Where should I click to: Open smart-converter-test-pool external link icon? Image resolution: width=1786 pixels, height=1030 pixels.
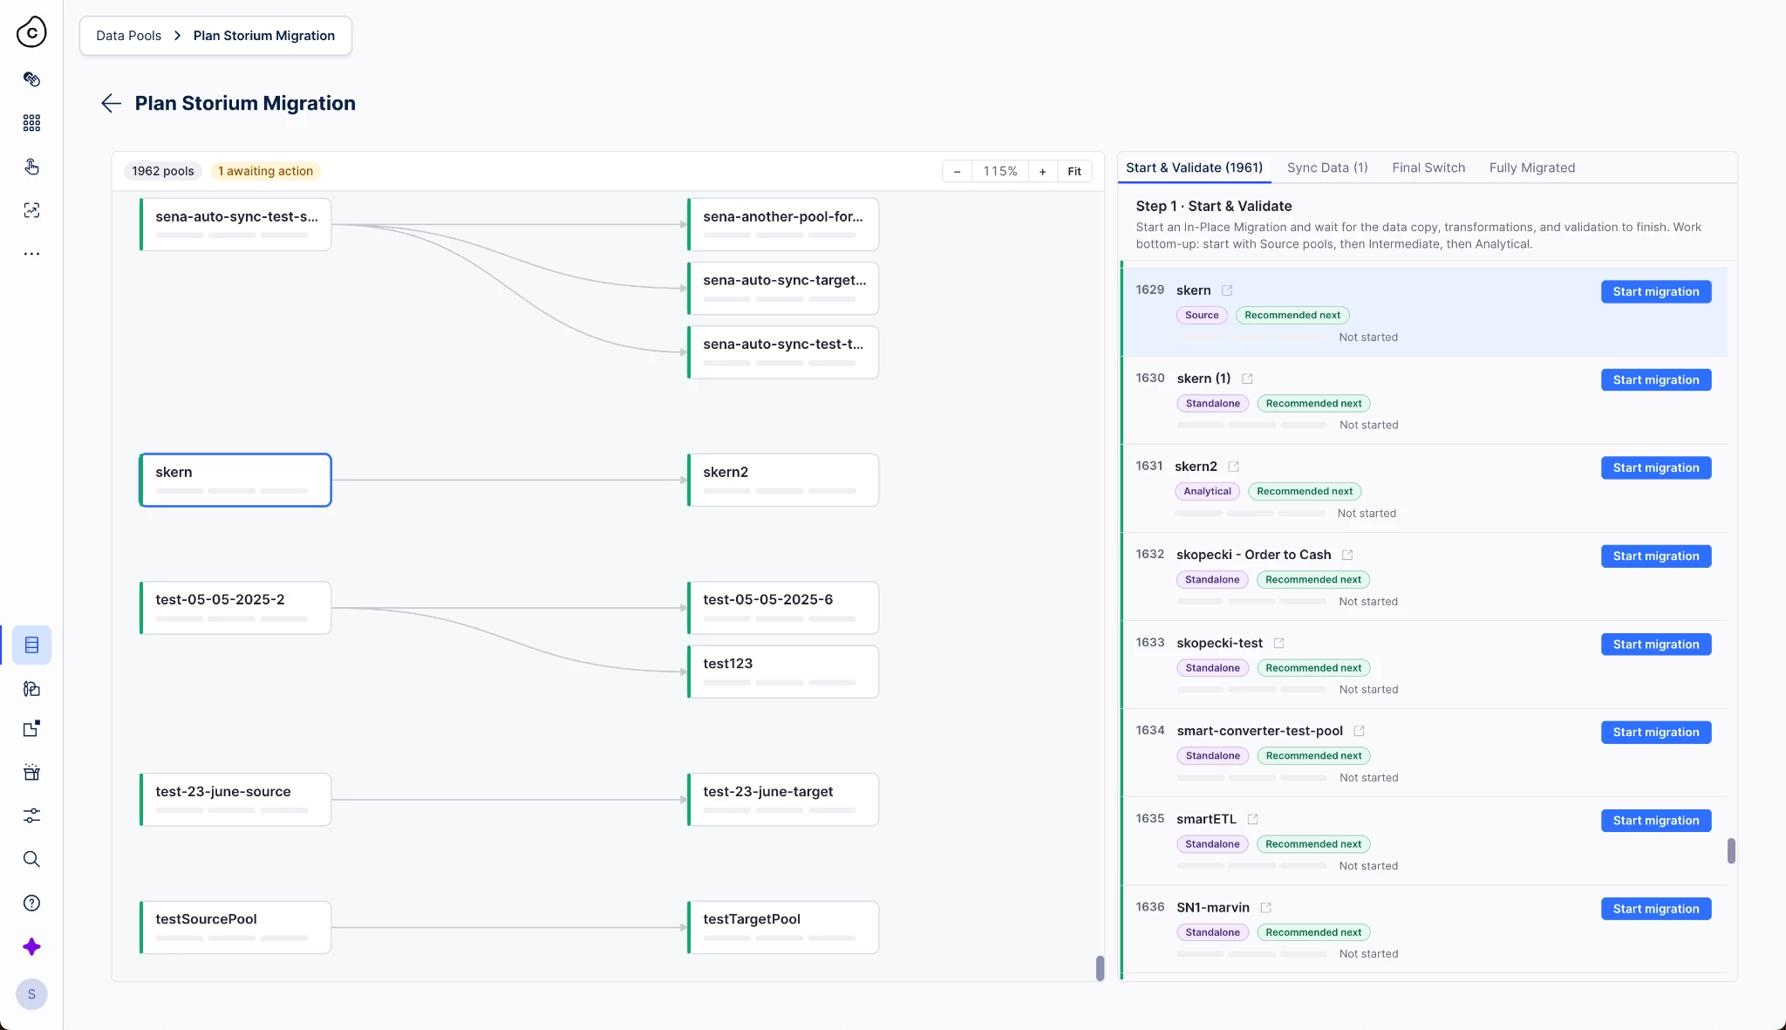pos(1359,731)
